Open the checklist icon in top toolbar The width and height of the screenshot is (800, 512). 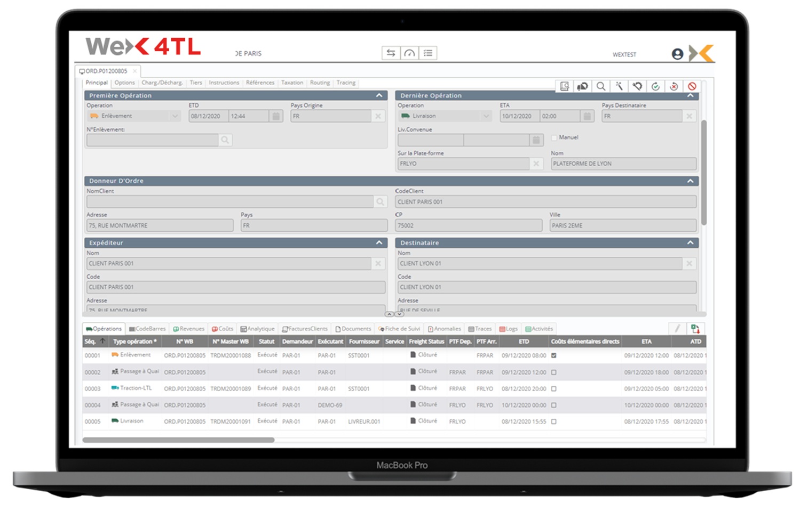point(427,53)
